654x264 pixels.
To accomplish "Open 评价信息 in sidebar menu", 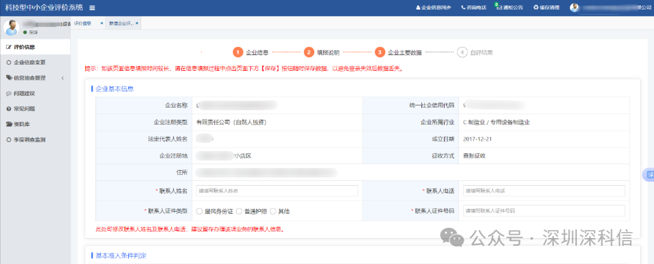I will coord(35,47).
